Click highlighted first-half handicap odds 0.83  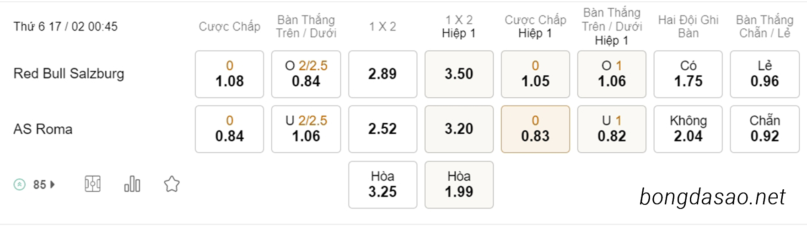pyautogui.click(x=535, y=129)
